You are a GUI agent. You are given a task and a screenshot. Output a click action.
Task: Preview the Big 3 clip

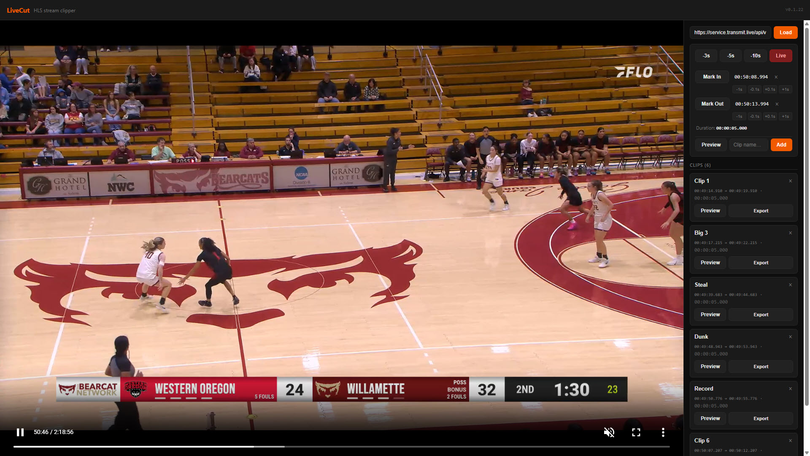710,263
